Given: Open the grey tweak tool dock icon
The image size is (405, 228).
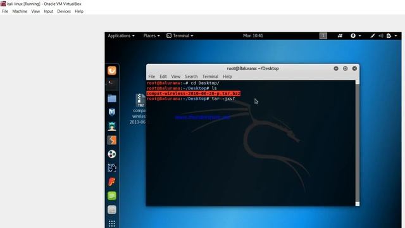Looking at the screenshot, I should point(112,210).
